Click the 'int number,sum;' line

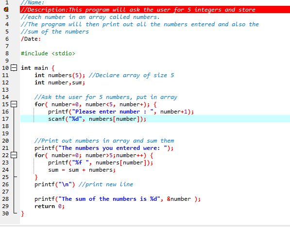(x=60, y=82)
